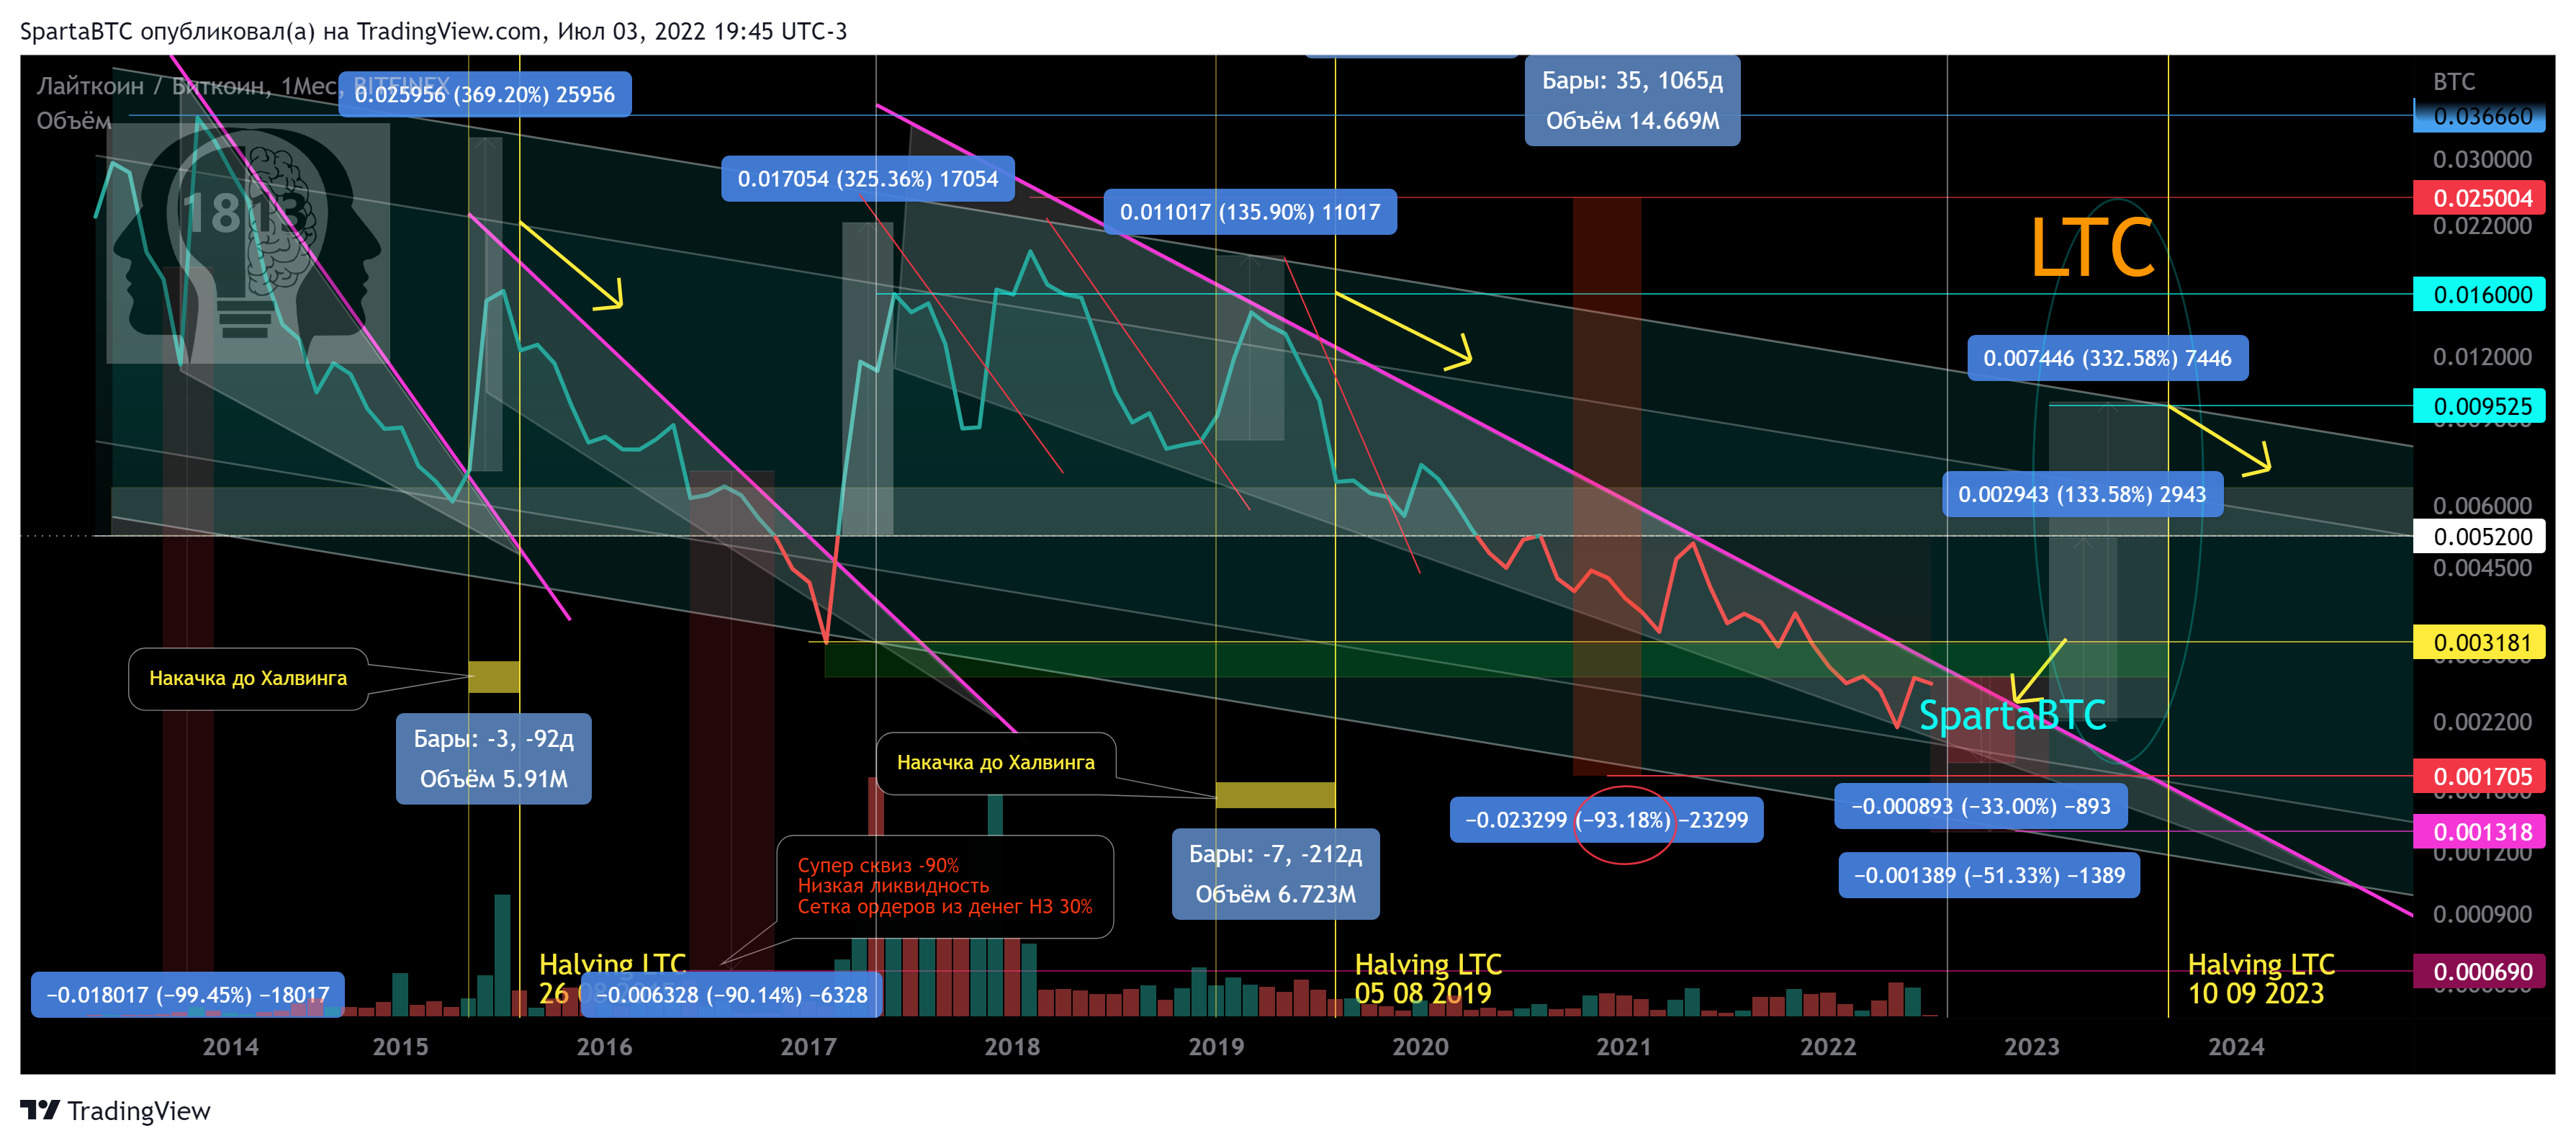Screen dimensions: 2576x1146
Task: Click the 0.012000 price scale tick
Action: [x=2482, y=357]
